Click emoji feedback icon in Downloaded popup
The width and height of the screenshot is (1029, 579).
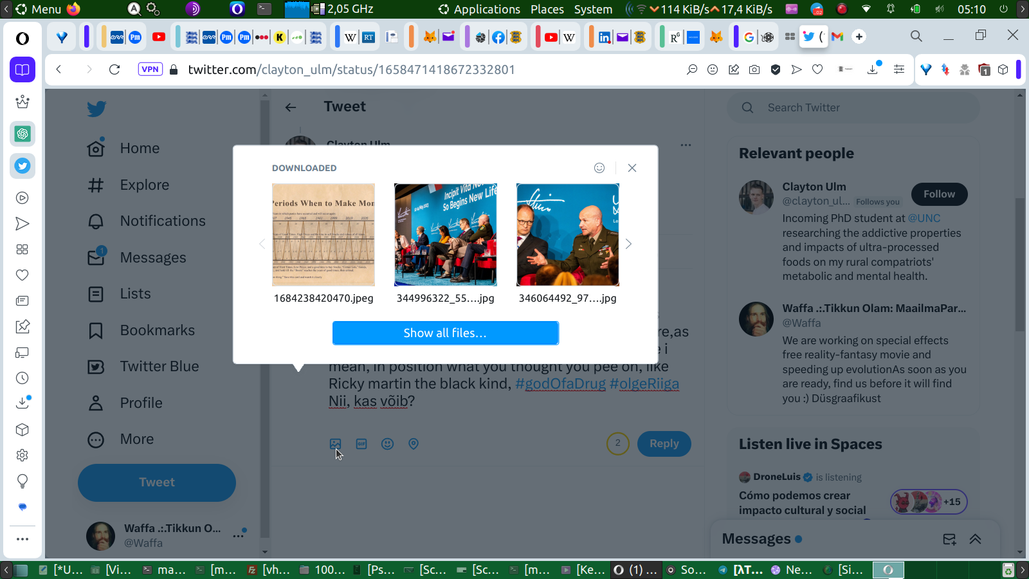click(x=599, y=168)
